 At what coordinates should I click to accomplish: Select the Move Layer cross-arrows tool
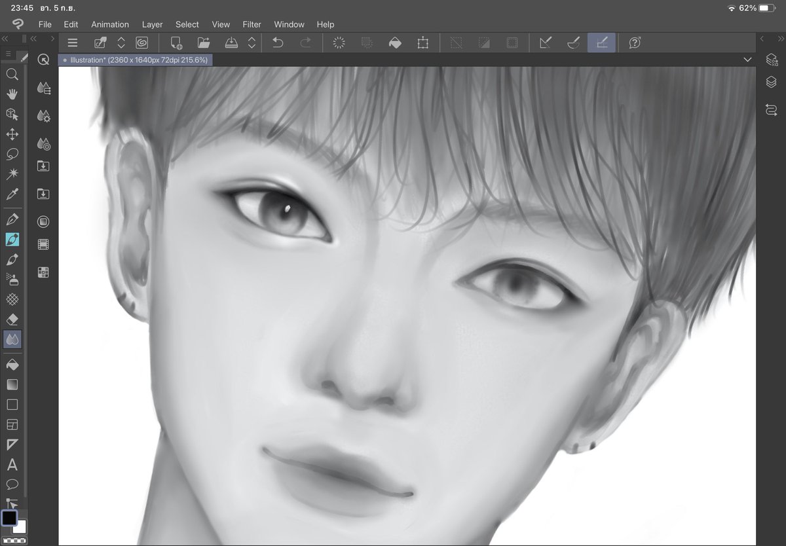(x=12, y=134)
